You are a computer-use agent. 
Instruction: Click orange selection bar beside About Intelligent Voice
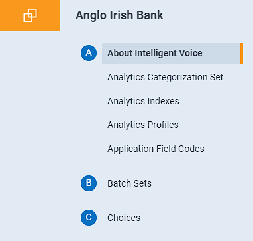click(x=242, y=54)
